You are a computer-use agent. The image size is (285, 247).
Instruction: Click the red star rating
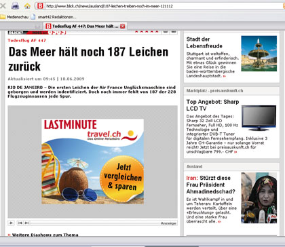pyautogui.click(x=147, y=32)
